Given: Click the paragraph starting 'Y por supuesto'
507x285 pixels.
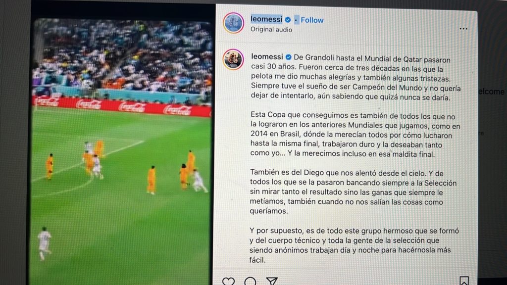Looking at the screenshot, I should [x=354, y=245].
